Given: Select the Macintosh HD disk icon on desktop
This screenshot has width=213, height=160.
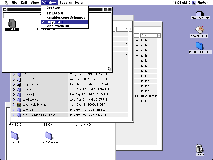Looking at the screenshot, I should pyautogui.click(x=200, y=14).
